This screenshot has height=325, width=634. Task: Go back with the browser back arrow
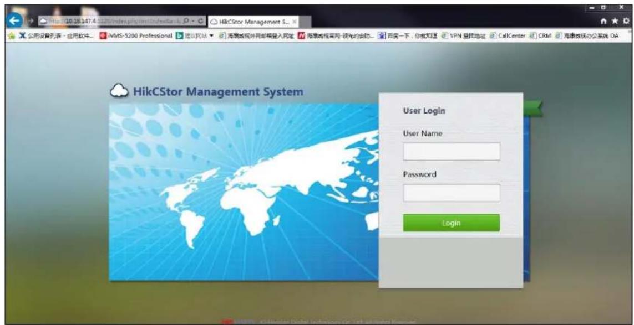pos(16,21)
